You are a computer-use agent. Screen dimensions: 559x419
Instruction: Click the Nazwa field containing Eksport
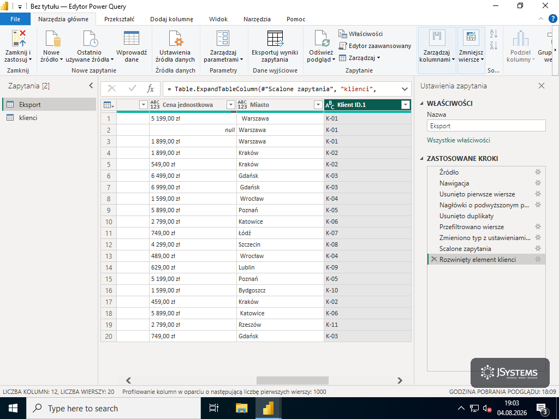pos(486,126)
